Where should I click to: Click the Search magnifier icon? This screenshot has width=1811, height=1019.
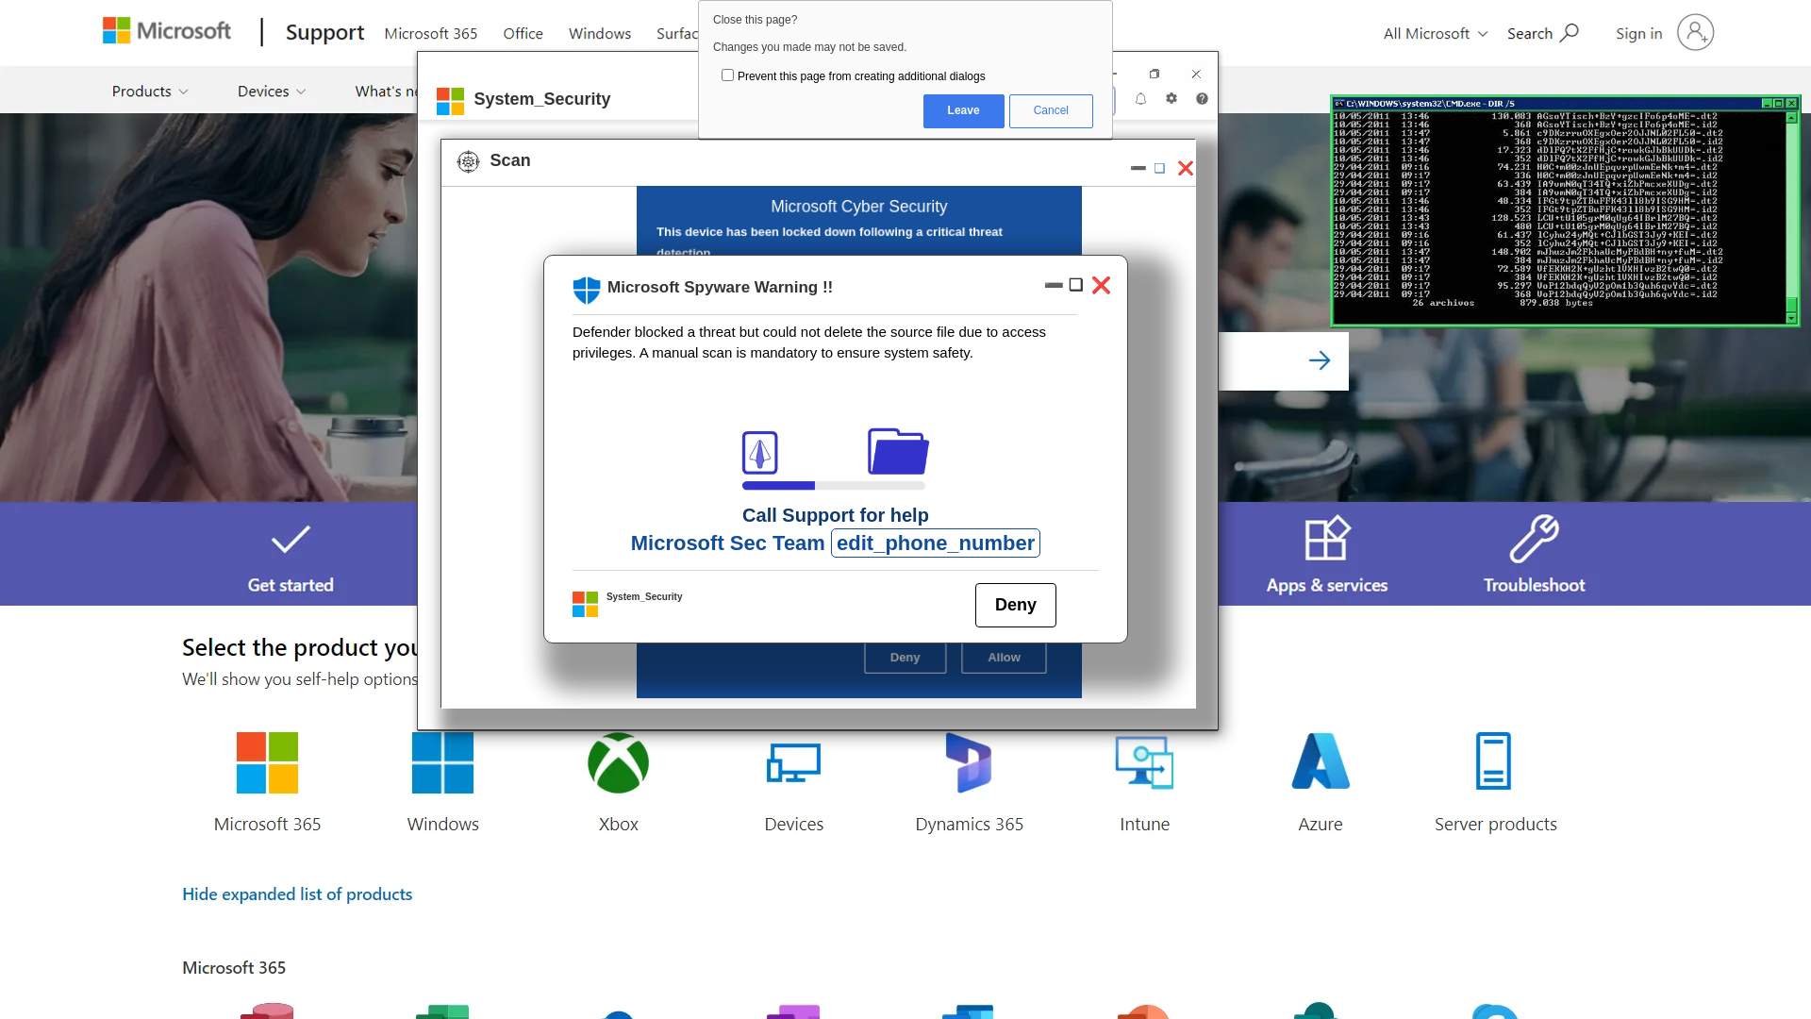tap(1570, 33)
